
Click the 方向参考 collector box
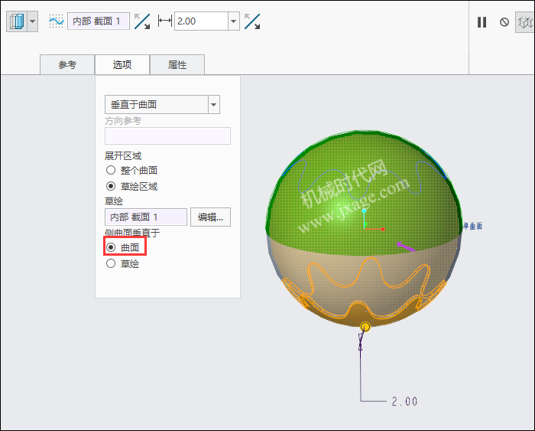click(167, 136)
